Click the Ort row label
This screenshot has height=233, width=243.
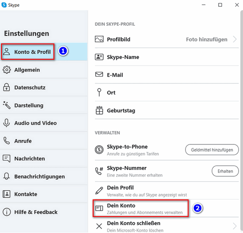[111, 92]
